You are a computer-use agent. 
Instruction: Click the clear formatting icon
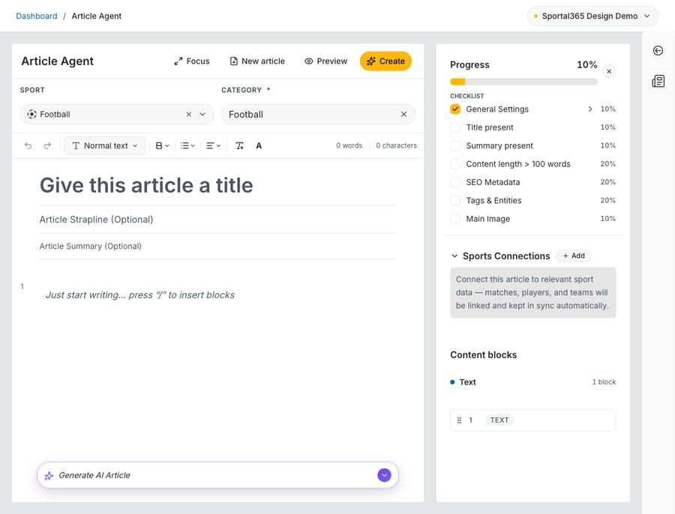pyautogui.click(x=240, y=146)
